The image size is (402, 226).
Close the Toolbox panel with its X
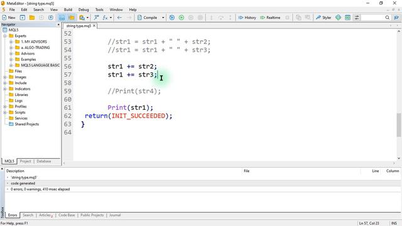coord(2,169)
